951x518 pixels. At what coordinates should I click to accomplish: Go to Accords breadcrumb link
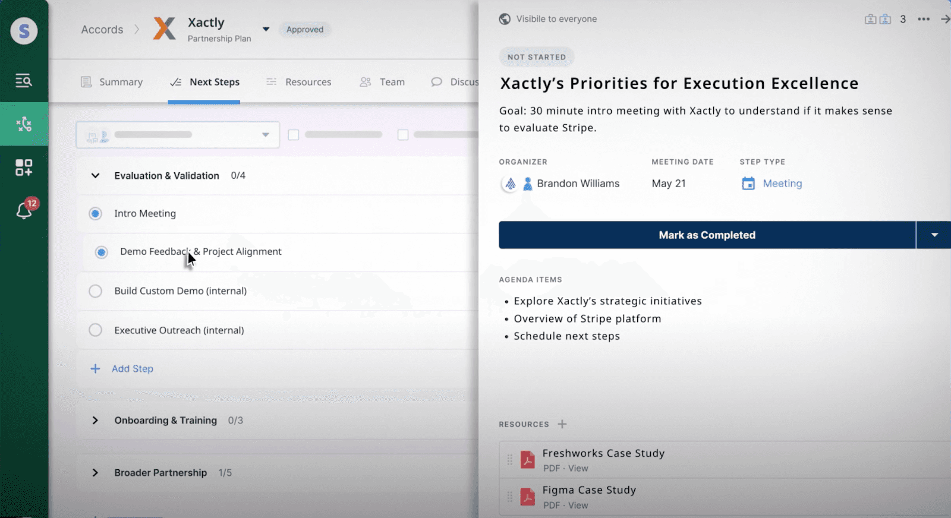pyautogui.click(x=102, y=30)
